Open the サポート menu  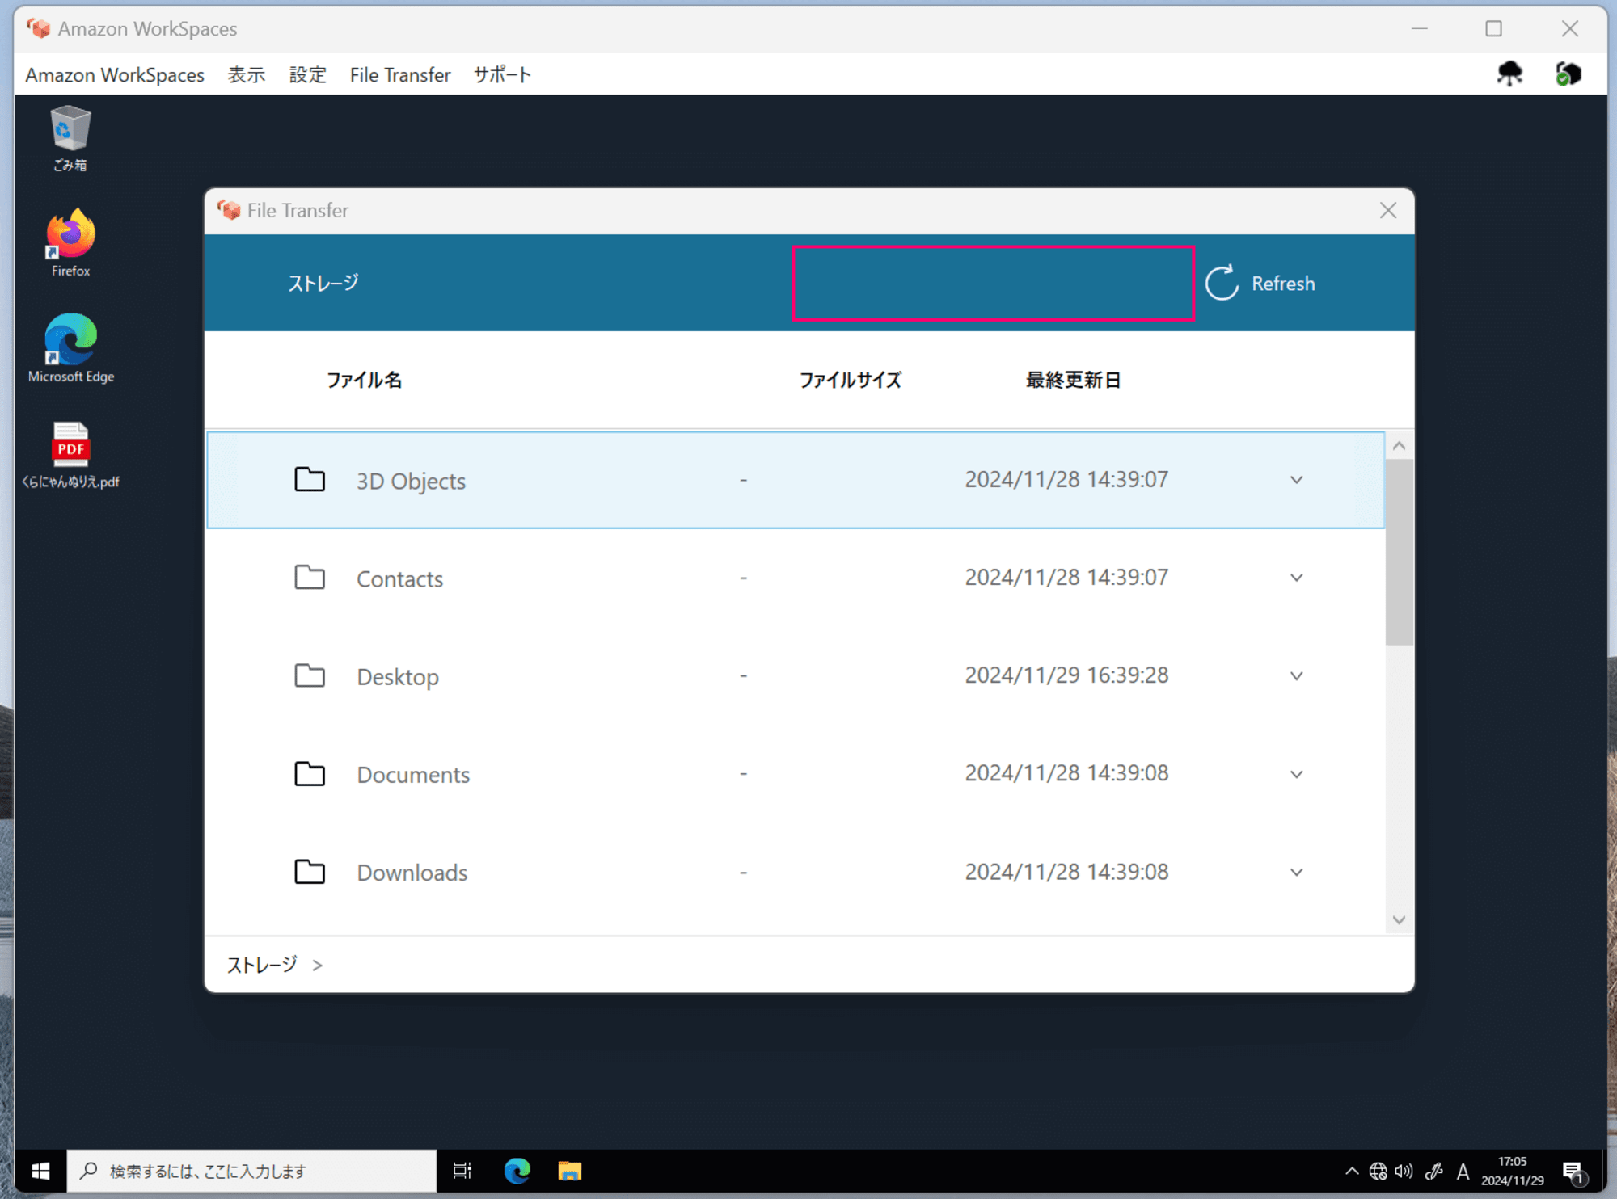(x=502, y=74)
